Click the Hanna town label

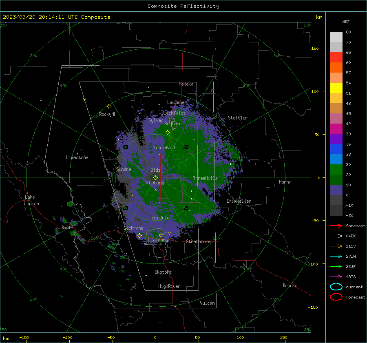click(285, 182)
